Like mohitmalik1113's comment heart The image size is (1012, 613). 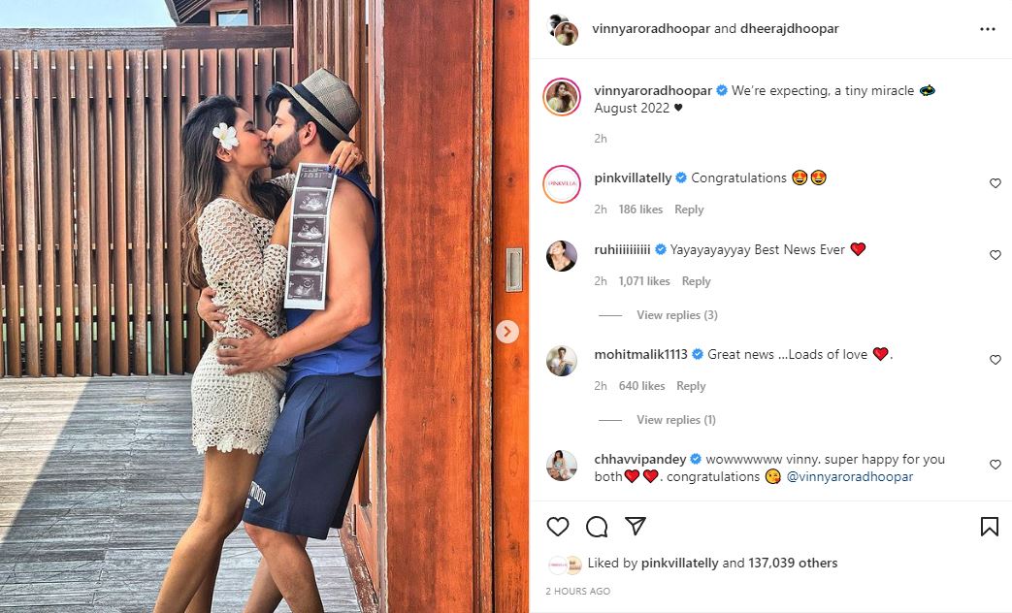(x=996, y=360)
